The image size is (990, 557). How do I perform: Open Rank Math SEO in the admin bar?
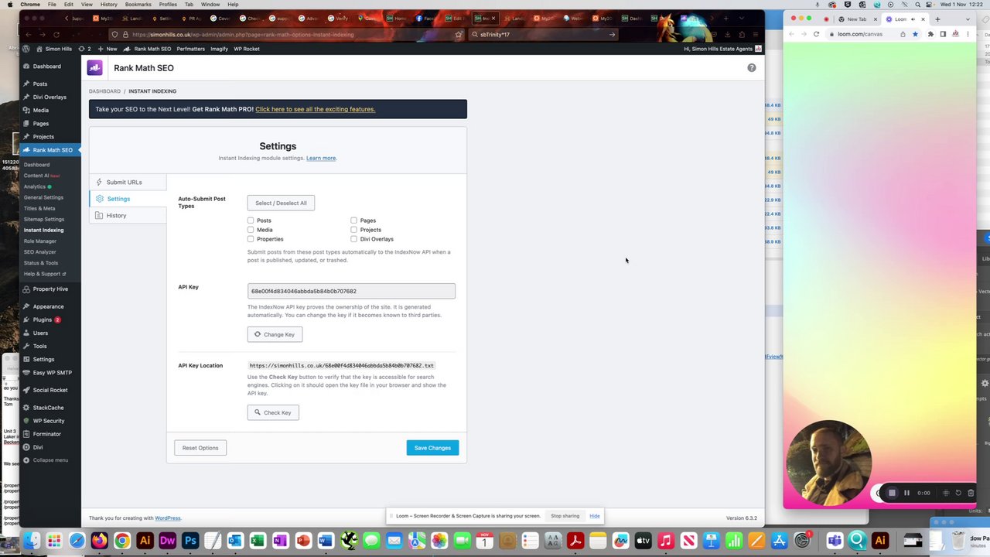pyautogui.click(x=147, y=49)
